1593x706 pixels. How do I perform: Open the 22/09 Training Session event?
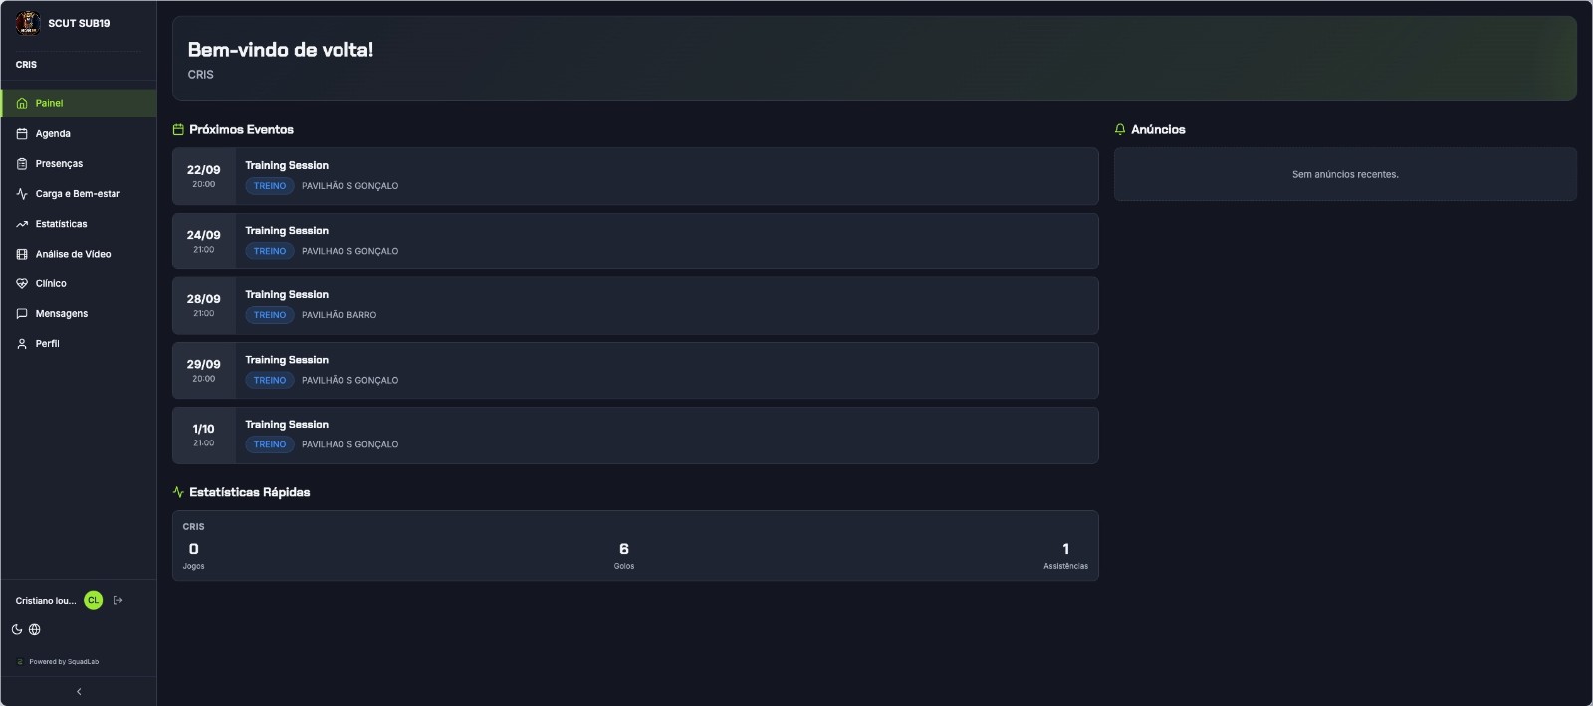pos(635,176)
